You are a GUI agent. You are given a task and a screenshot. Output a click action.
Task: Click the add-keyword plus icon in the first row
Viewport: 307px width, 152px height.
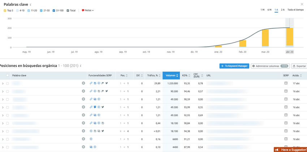(83, 83)
